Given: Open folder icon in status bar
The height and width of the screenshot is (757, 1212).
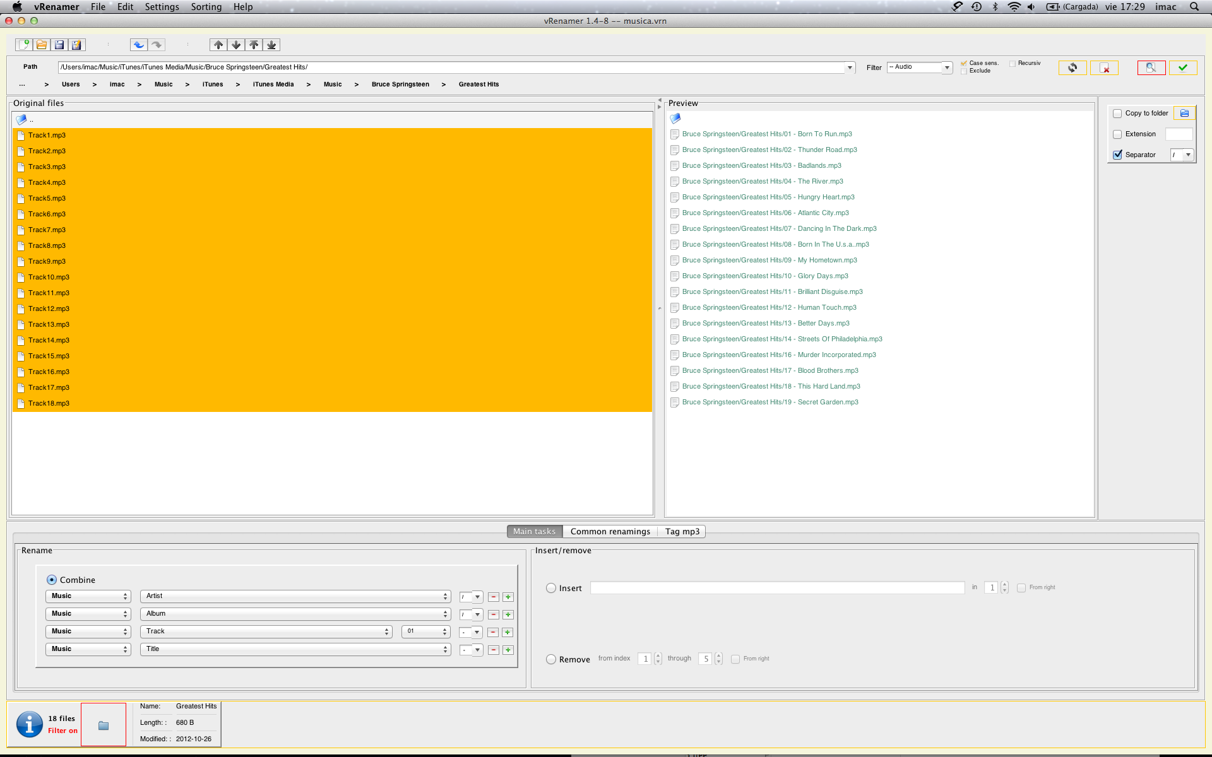Looking at the screenshot, I should 104,725.
